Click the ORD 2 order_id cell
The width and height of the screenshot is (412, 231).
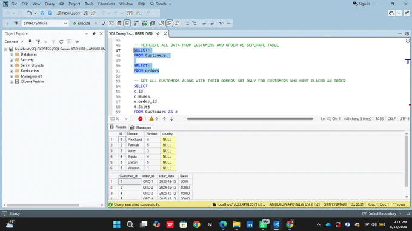149,187
